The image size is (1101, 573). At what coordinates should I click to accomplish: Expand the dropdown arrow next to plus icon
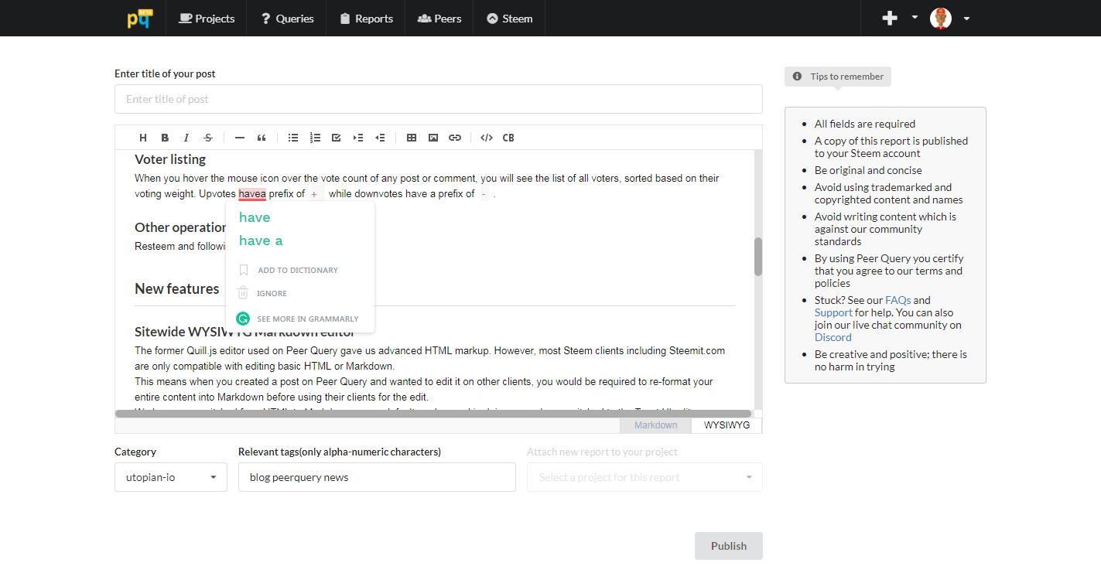pos(915,19)
